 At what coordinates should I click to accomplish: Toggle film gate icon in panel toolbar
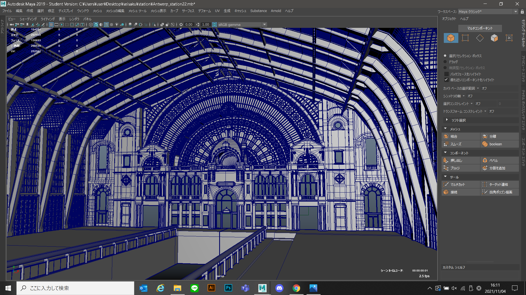pyautogui.click(x=56, y=25)
